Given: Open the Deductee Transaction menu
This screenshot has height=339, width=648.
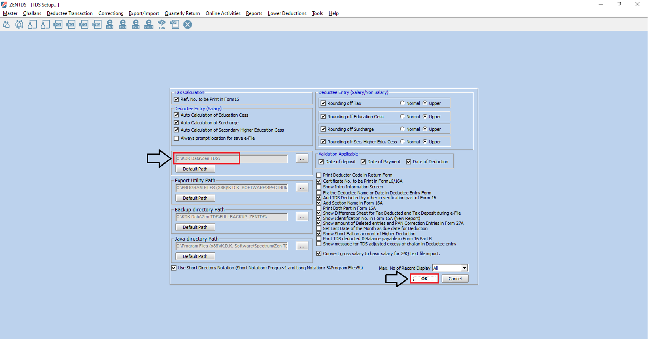Looking at the screenshot, I should coord(70,13).
